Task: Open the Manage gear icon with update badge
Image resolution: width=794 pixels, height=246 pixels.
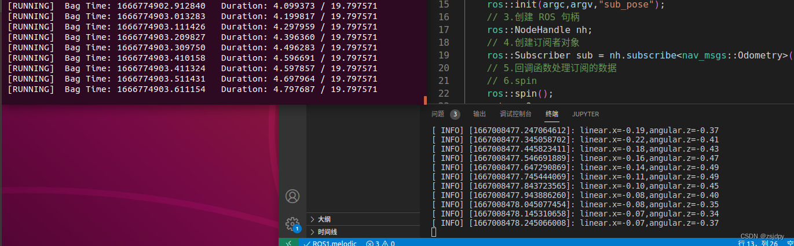Action: (x=293, y=224)
